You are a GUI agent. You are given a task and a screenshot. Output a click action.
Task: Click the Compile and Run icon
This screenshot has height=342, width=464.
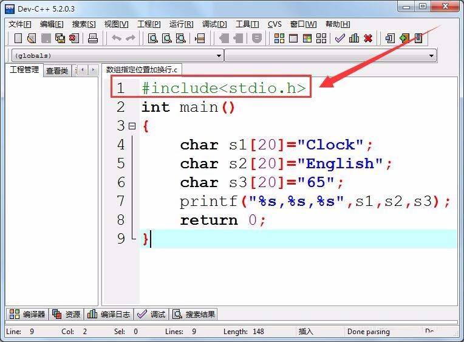pyautogui.click(x=307, y=38)
